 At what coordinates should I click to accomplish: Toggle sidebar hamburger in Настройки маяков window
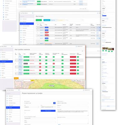click(12, 46)
